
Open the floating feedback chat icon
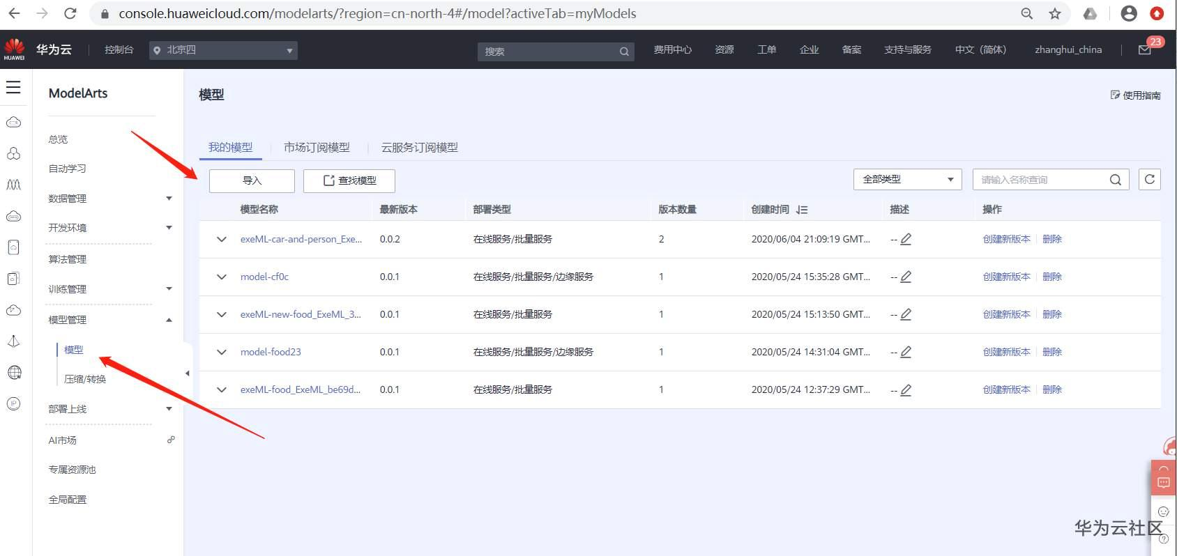(1163, 483)
